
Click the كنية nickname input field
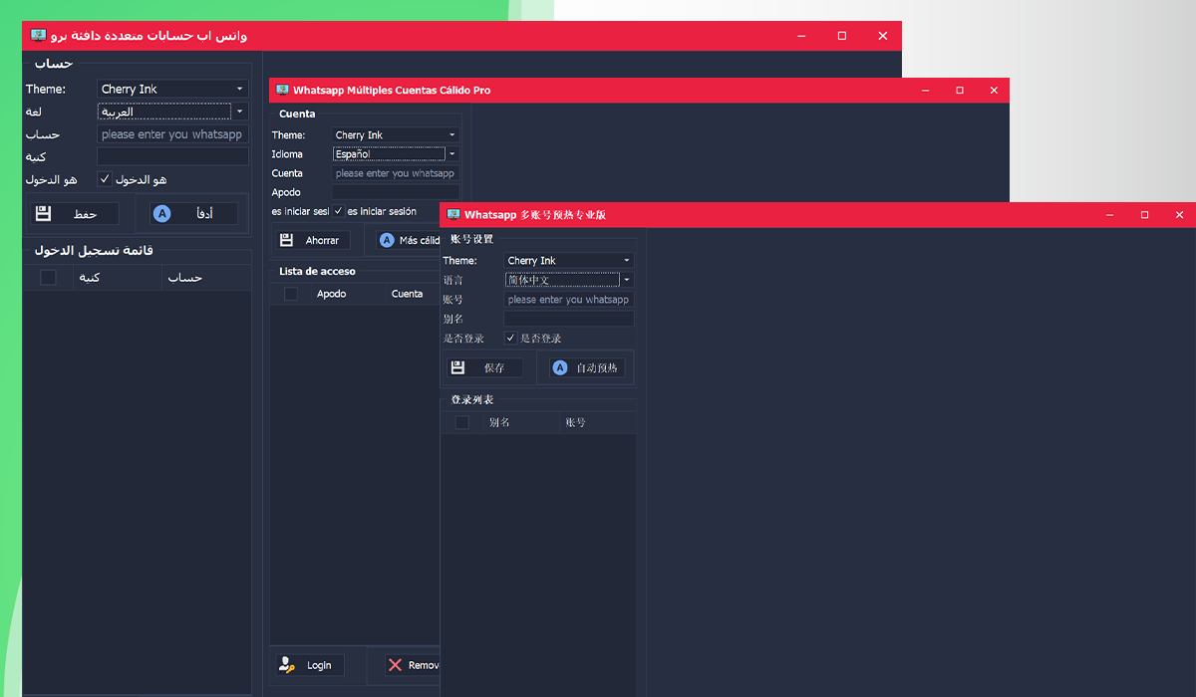tap(172, 156)
